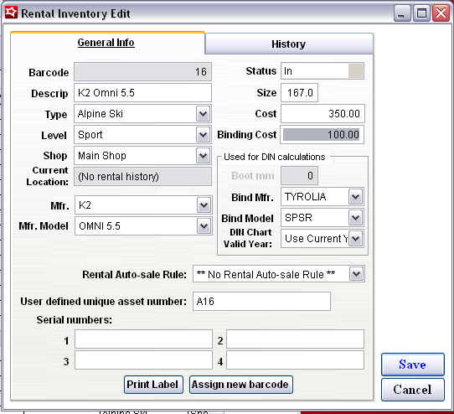
Task: Click the Barcode field showing 16
Action: [142, 71]
